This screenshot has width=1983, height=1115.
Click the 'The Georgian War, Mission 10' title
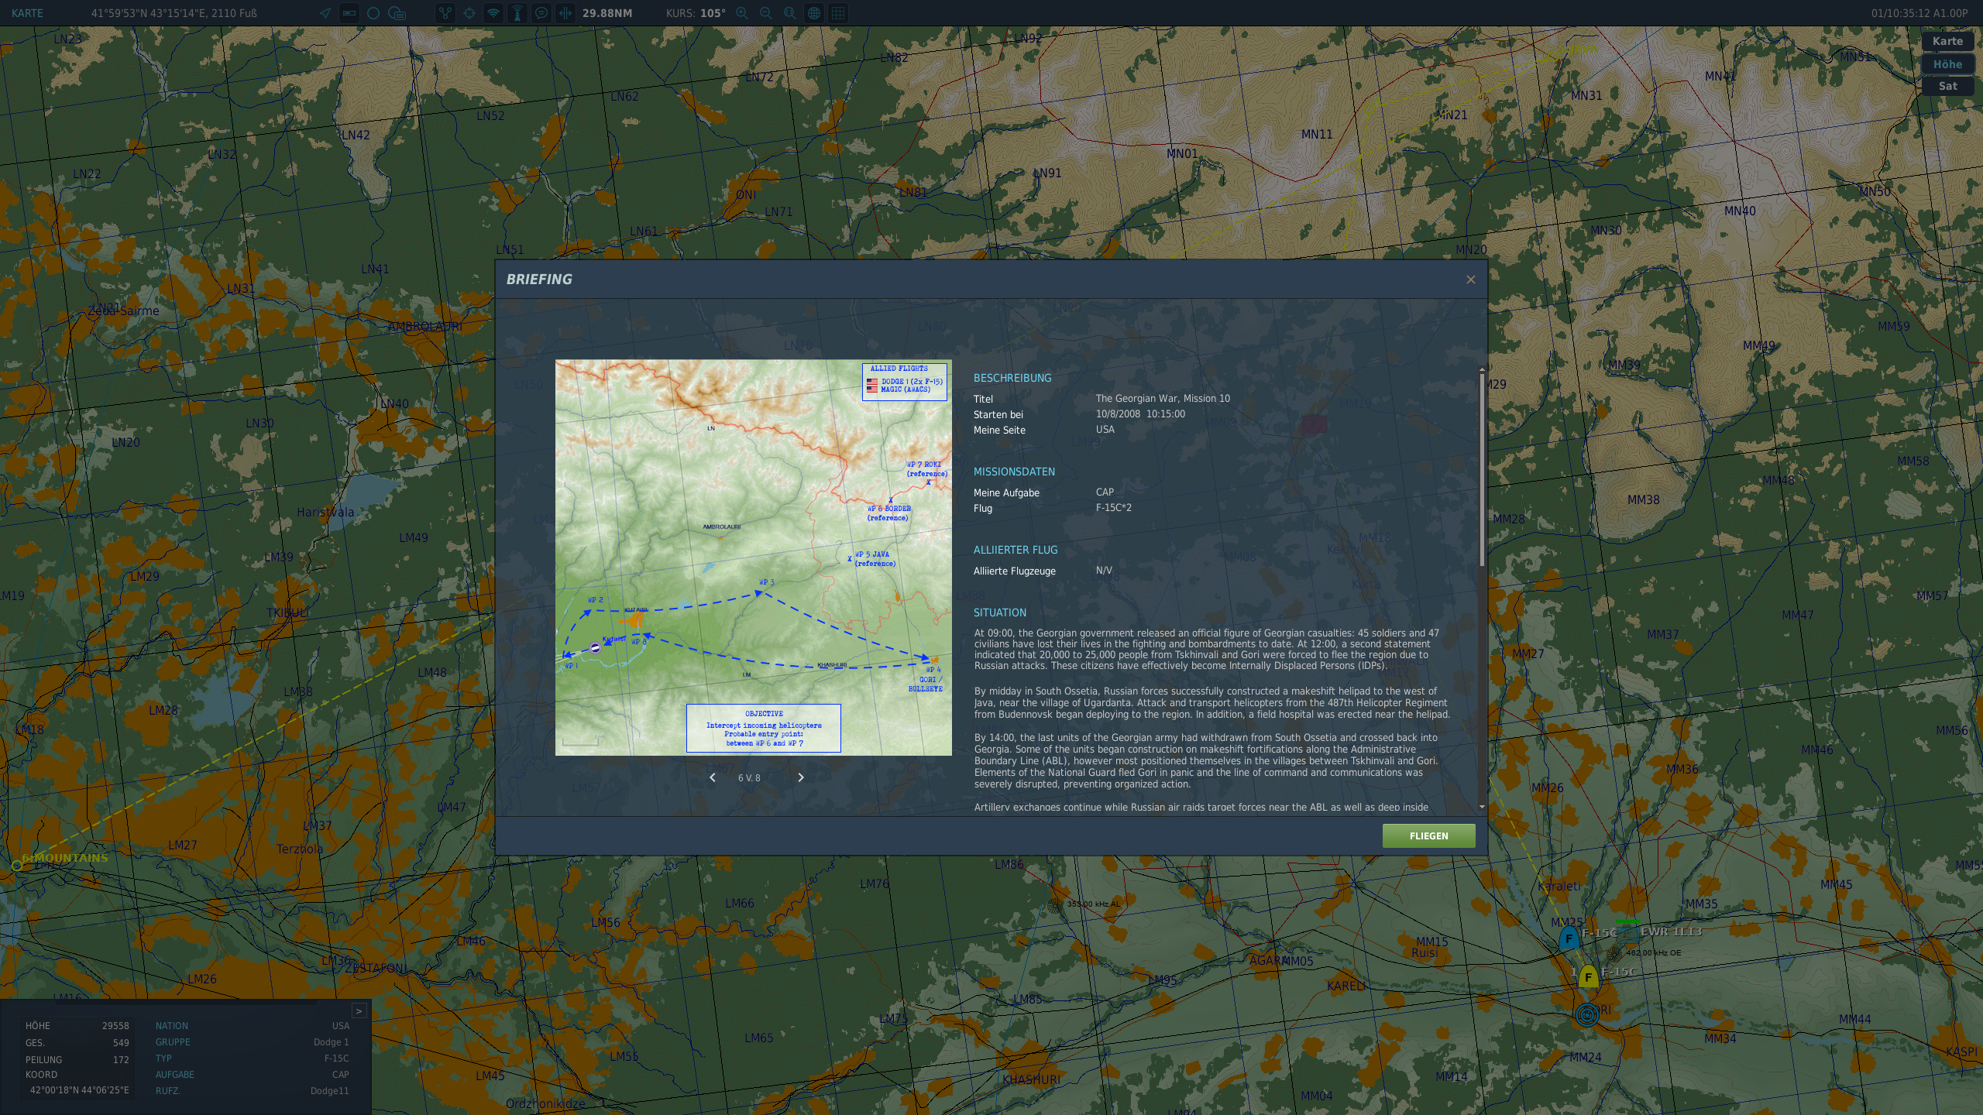[1163, 399]
